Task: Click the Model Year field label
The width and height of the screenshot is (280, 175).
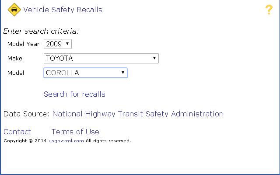Action: point(23,44)
